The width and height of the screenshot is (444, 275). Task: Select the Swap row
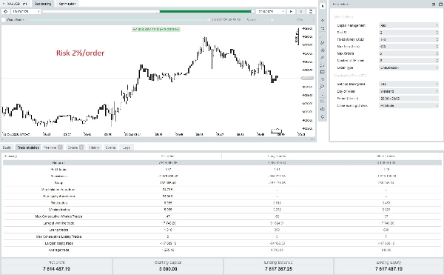[222, 183]
